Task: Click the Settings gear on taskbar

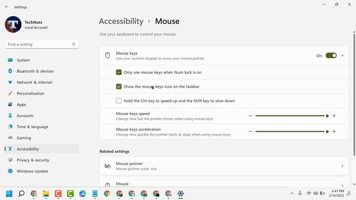Action: pyautogui.click(x=180, y=194)
